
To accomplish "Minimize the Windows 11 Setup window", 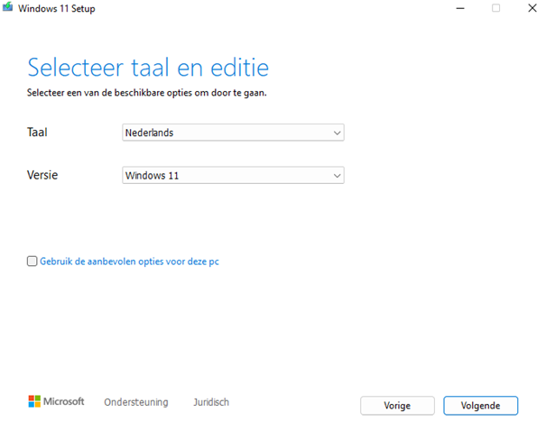I will [460, 8].
